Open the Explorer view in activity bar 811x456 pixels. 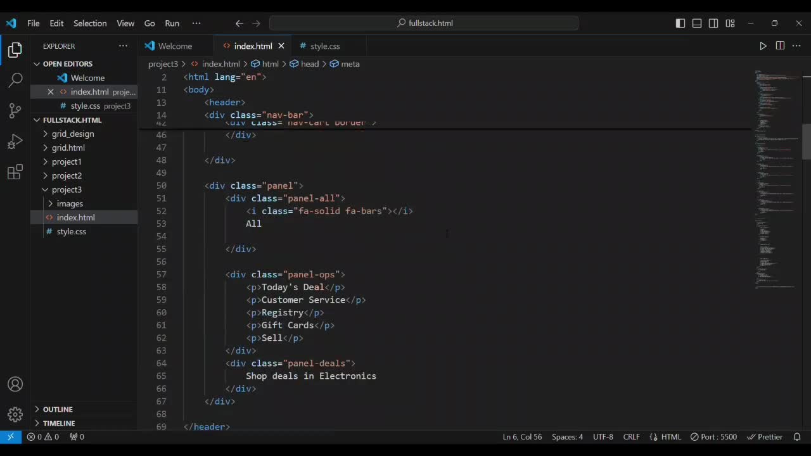(15, 50)
